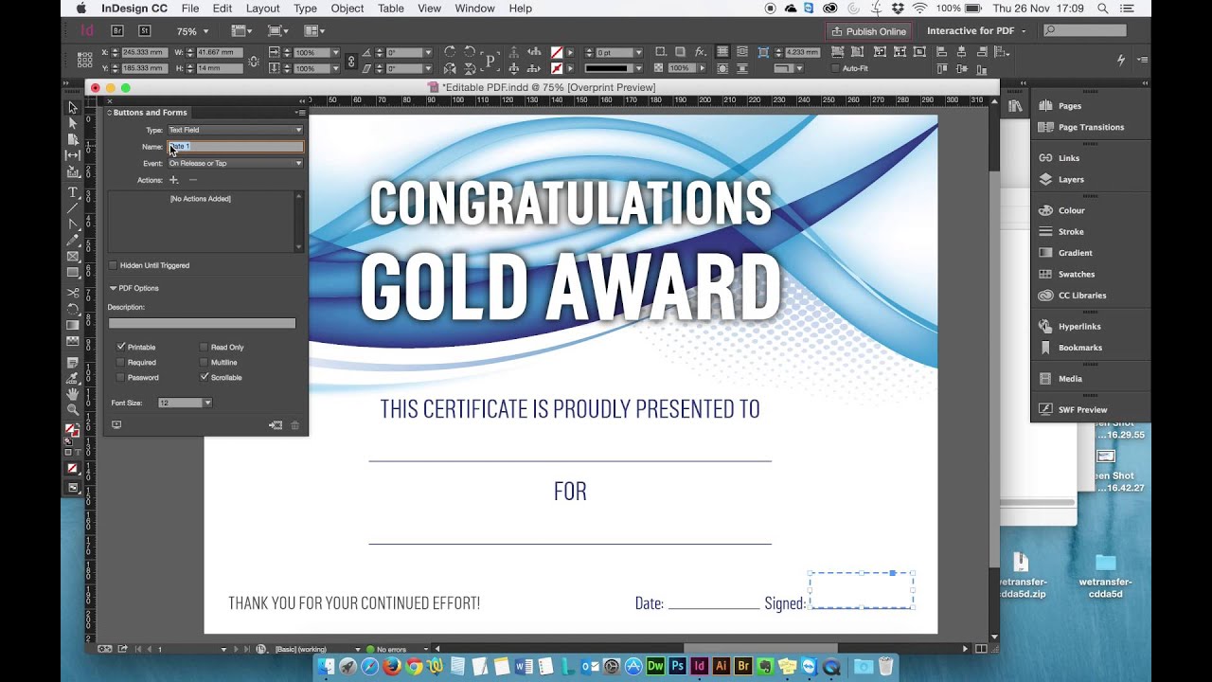Open the Event dropdown On Release or Tap
Screen dimensions: 1212x682
235,163
